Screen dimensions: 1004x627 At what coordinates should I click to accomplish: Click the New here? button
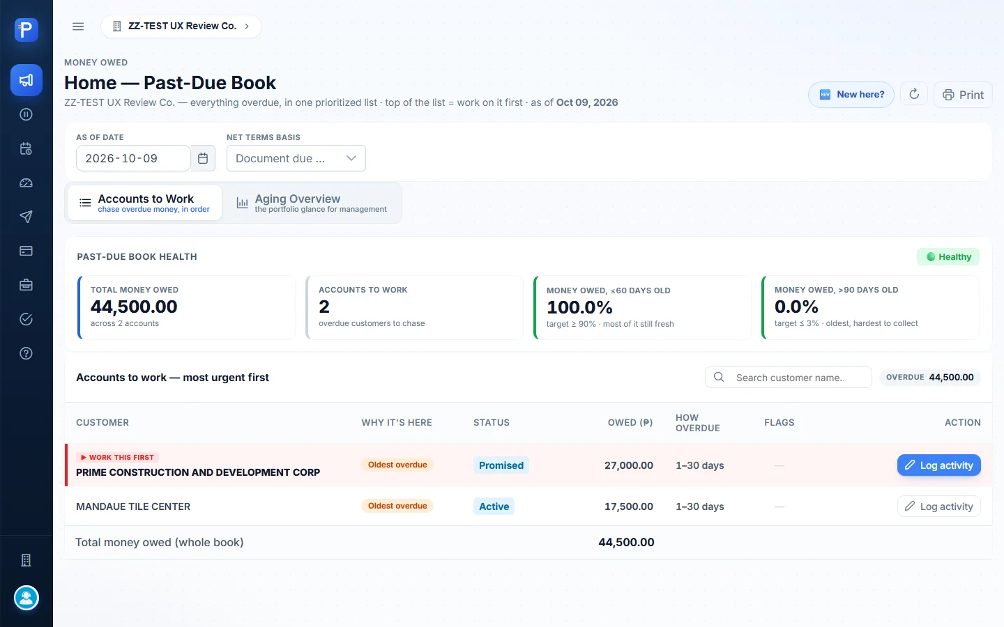point(851,94)
